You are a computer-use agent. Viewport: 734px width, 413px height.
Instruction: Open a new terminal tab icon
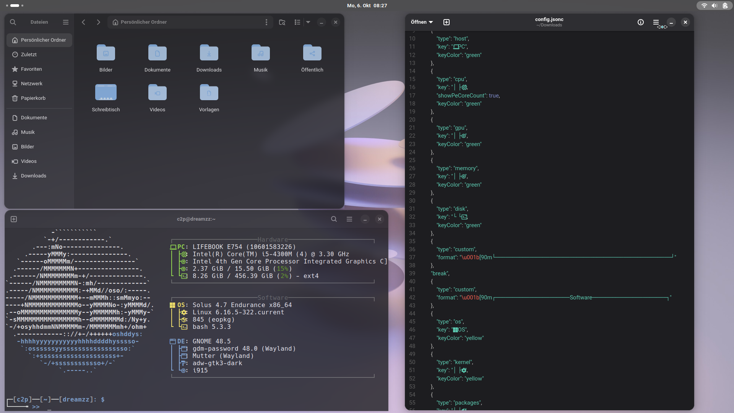pyautogui.click(x=14, y=219)
